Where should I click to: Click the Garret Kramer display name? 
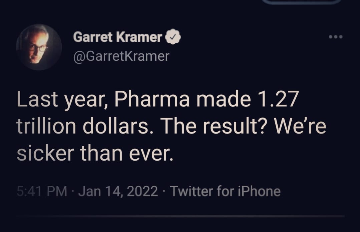point(117,37)
